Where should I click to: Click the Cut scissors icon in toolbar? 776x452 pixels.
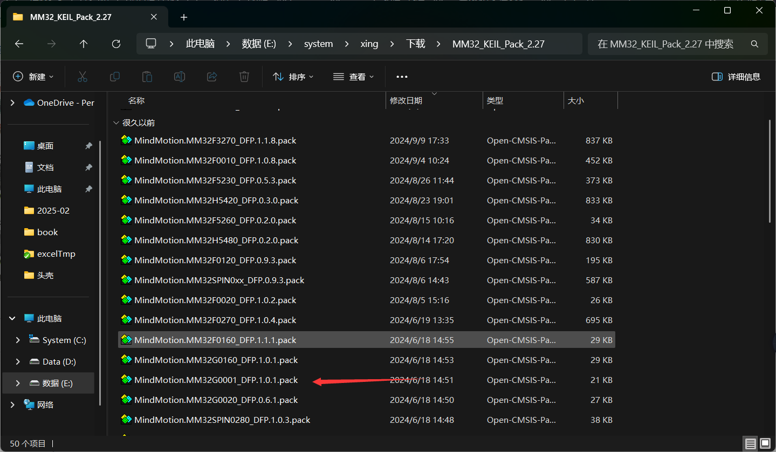(83, 77)
